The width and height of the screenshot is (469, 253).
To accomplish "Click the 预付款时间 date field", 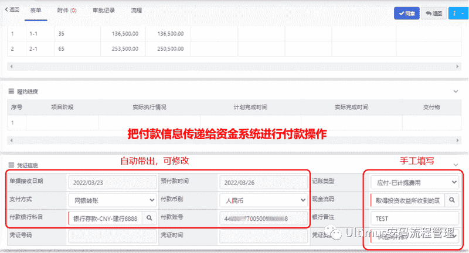I will click(x=263, y=182).
